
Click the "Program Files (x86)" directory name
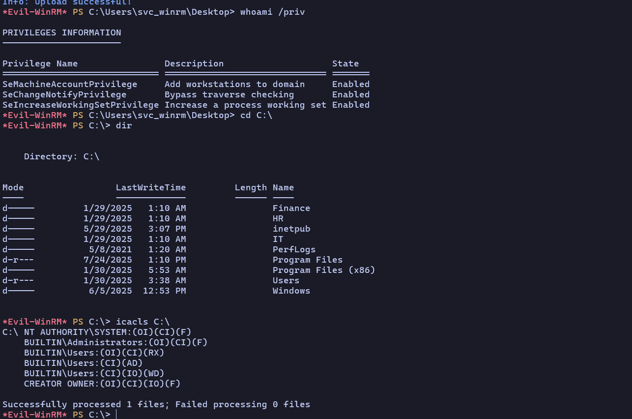pyautogui.click(x=324, y=270)
